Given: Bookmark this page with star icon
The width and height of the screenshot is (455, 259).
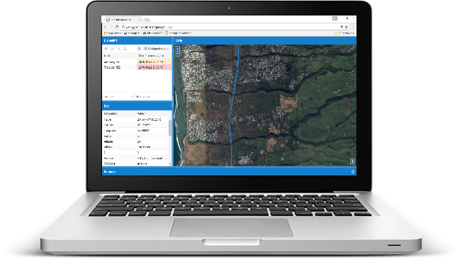Looking at the screenshot, I should coord(346,27).
